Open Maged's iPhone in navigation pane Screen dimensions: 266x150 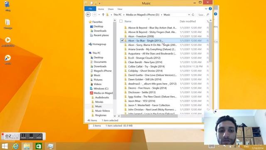103,71
